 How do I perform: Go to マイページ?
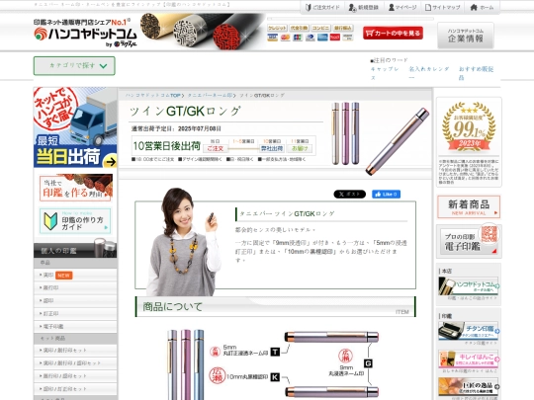coord(402,7)
